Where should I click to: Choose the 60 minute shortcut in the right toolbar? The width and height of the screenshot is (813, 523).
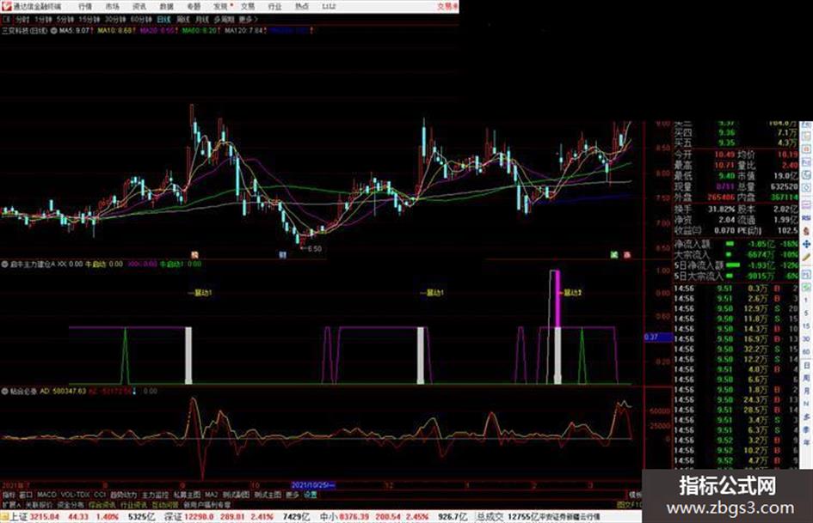click(806, 352)
